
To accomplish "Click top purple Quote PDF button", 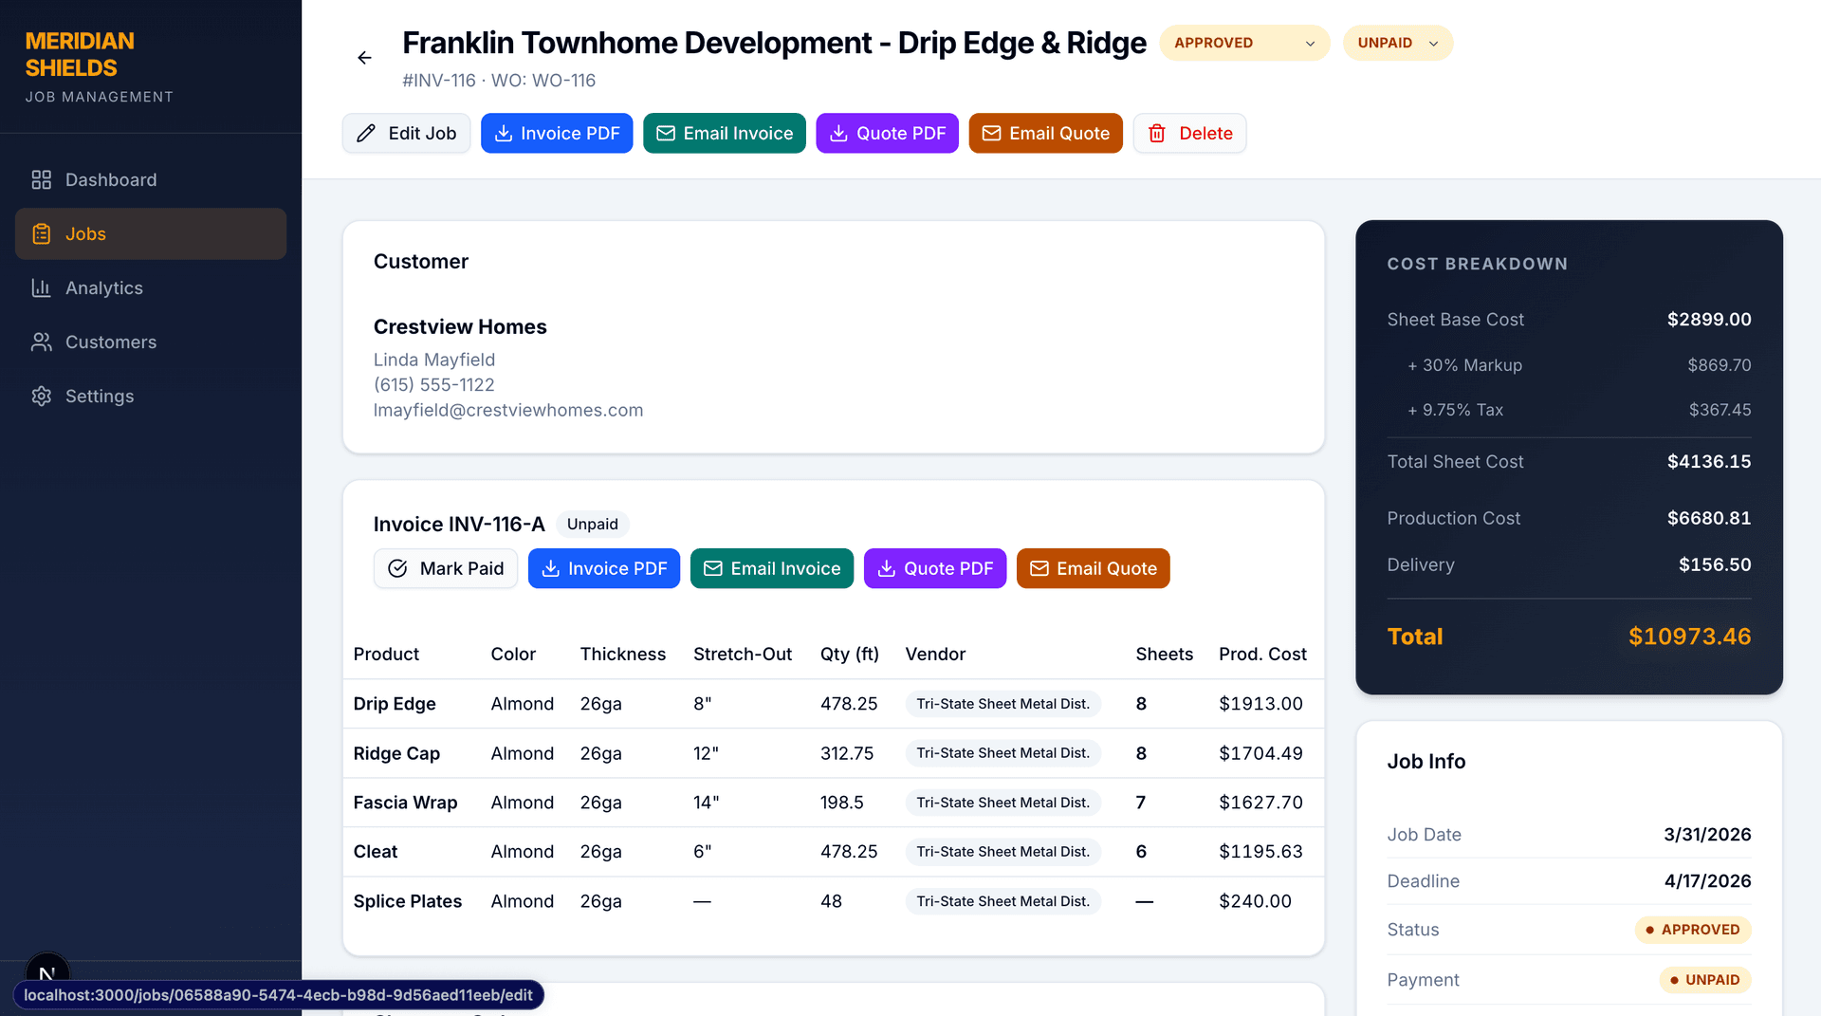I will click(x=887, y=134).
